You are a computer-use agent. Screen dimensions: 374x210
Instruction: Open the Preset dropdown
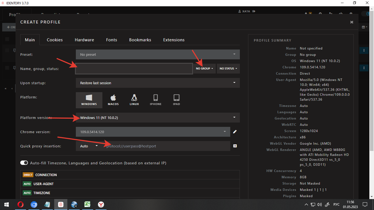pos(157,54)
